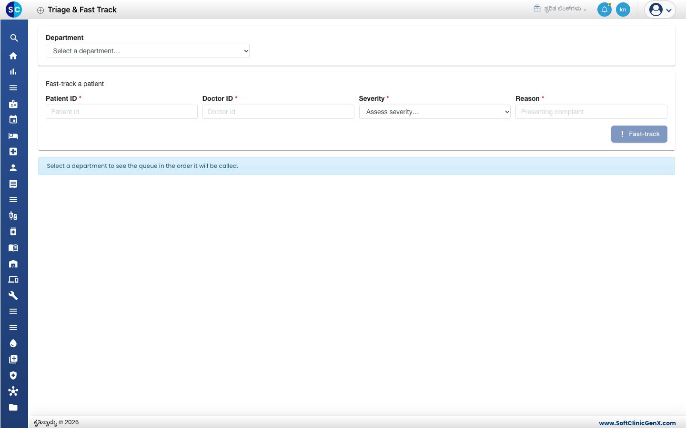Screen dimensions: 686x428
Task: Open the folder icon in the sidebar
Action: (13, 407)
